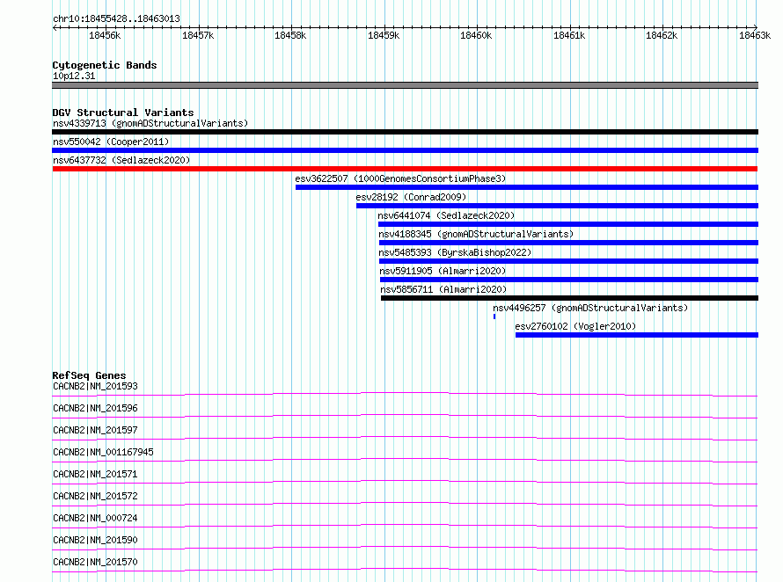The image size is (783, 582).
Task: Open variant label nsv550042 (Cooper2011)
Action: pos(111,142)
